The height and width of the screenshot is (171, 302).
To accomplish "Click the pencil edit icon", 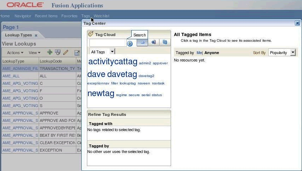I will click(66, 52).
